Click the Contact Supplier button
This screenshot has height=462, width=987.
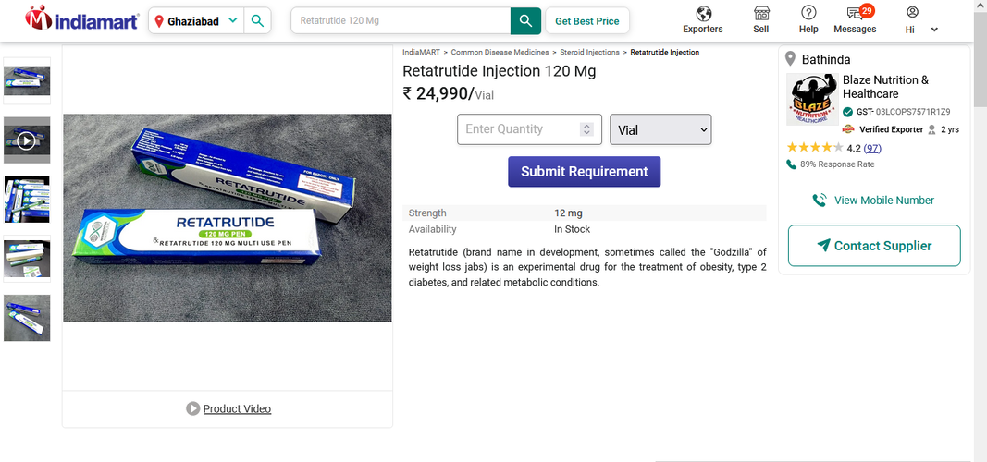pos(874,246)
